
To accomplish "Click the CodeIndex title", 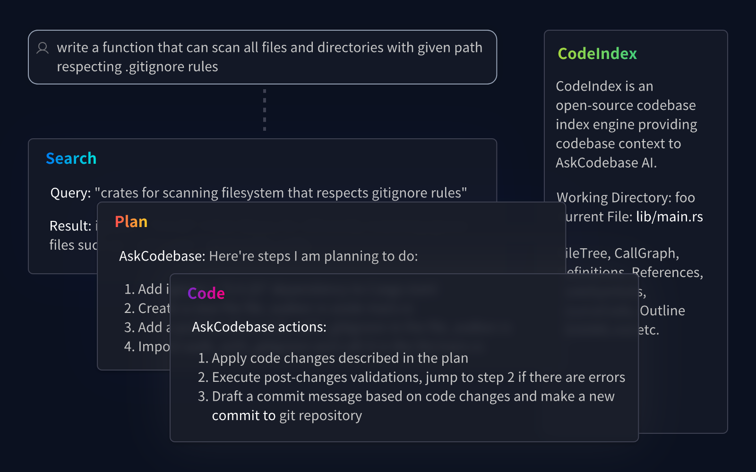I will [597, 54].
